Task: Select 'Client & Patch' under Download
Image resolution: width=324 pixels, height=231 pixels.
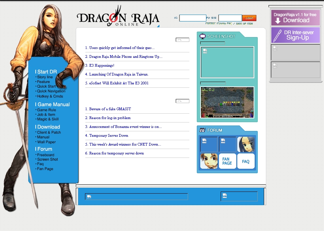Action: (49, 132)
